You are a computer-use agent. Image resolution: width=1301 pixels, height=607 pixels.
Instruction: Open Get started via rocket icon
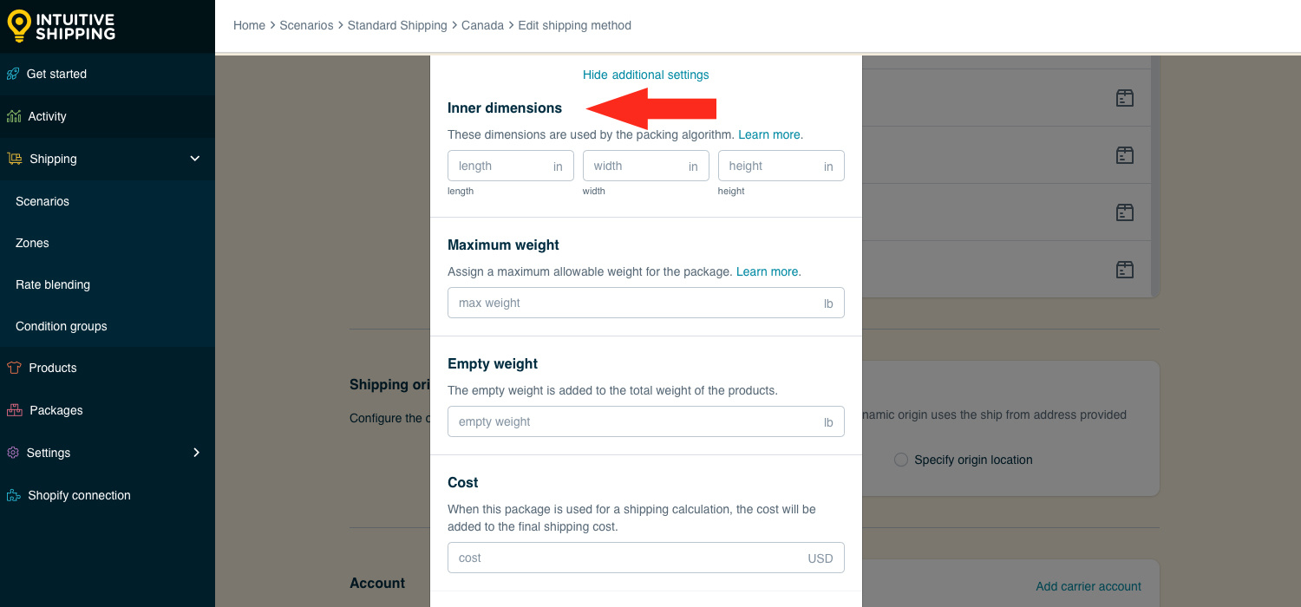pyautogui.click(x=13, y=74)
